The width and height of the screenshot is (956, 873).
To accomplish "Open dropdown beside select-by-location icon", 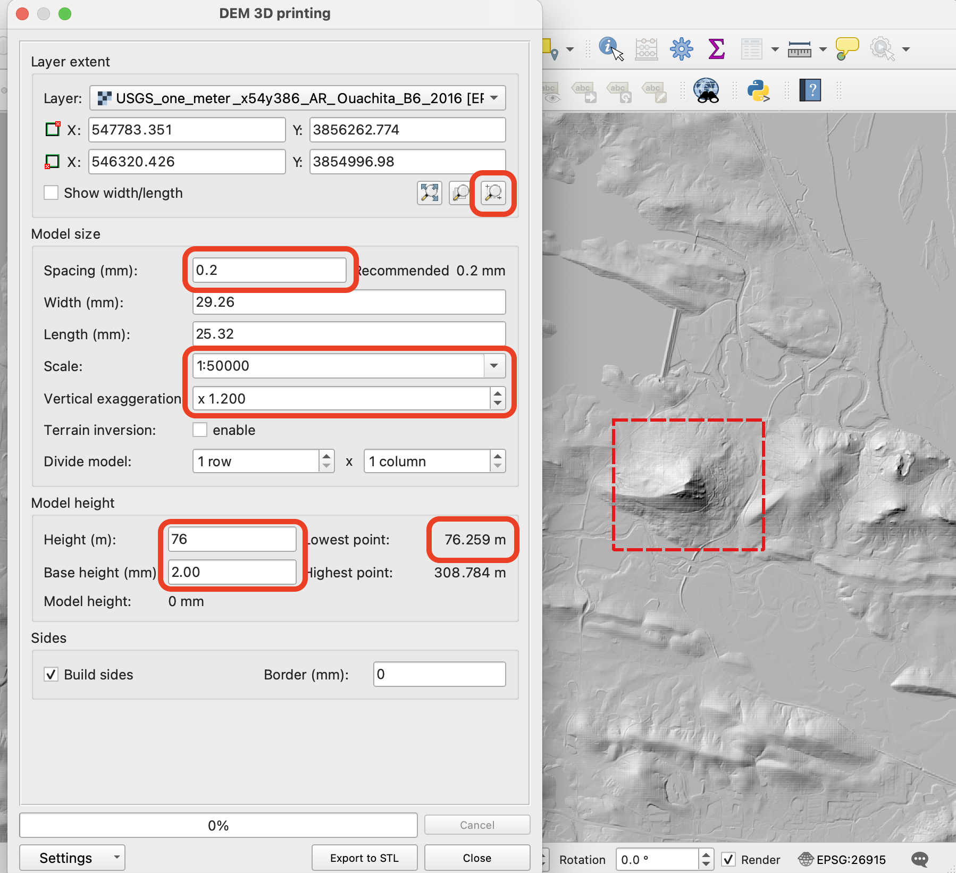I will (569, 49).
